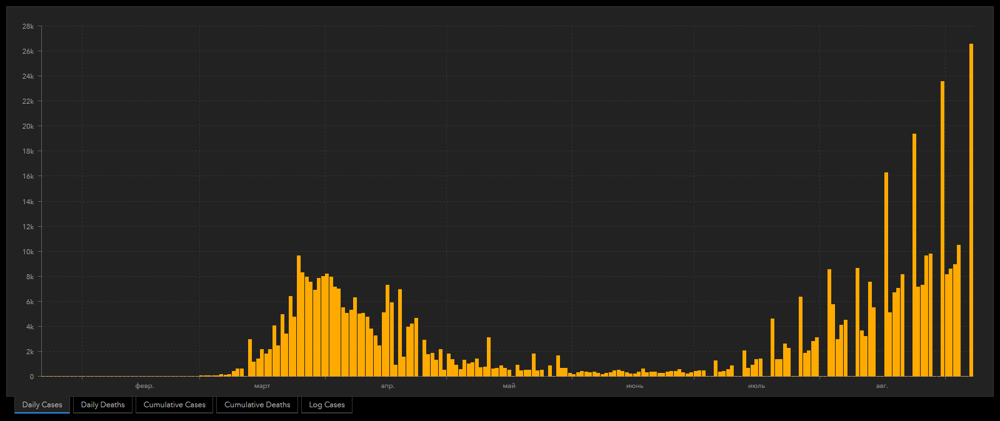Viewport: 1000px width, 421px height.
Task: Click the 20k y-axis label
Action: pyautogui.click(x=28, y=126)
